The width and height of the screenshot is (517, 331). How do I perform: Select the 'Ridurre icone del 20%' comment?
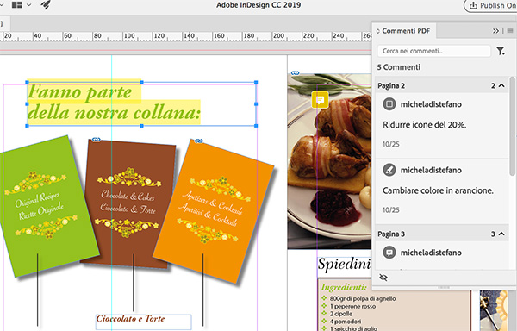(442, 125)
